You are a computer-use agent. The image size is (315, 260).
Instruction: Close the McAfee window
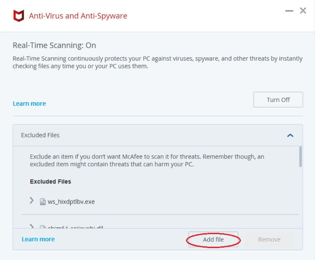[x=303, y=10]
